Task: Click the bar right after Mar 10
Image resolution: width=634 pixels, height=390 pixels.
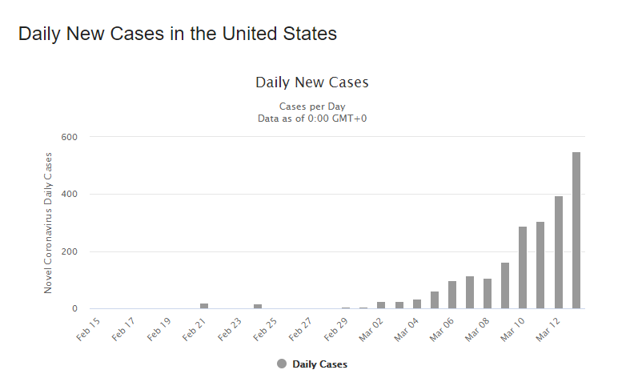Action: pos(540,265)
